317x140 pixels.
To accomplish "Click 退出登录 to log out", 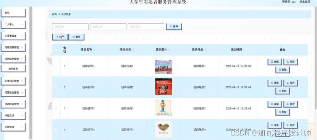I will tap(305, 2).
